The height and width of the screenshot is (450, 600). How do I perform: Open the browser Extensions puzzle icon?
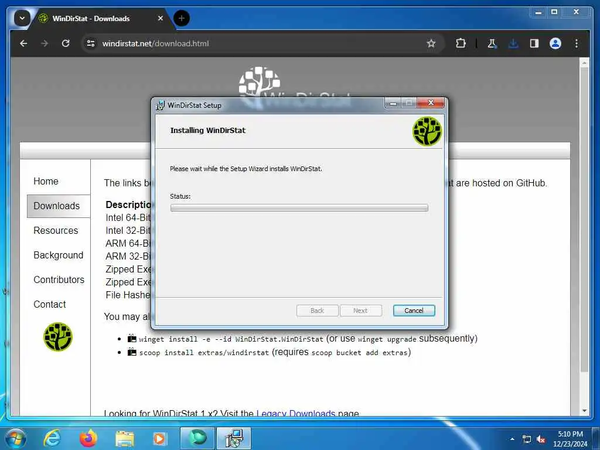tap(461, 43)
